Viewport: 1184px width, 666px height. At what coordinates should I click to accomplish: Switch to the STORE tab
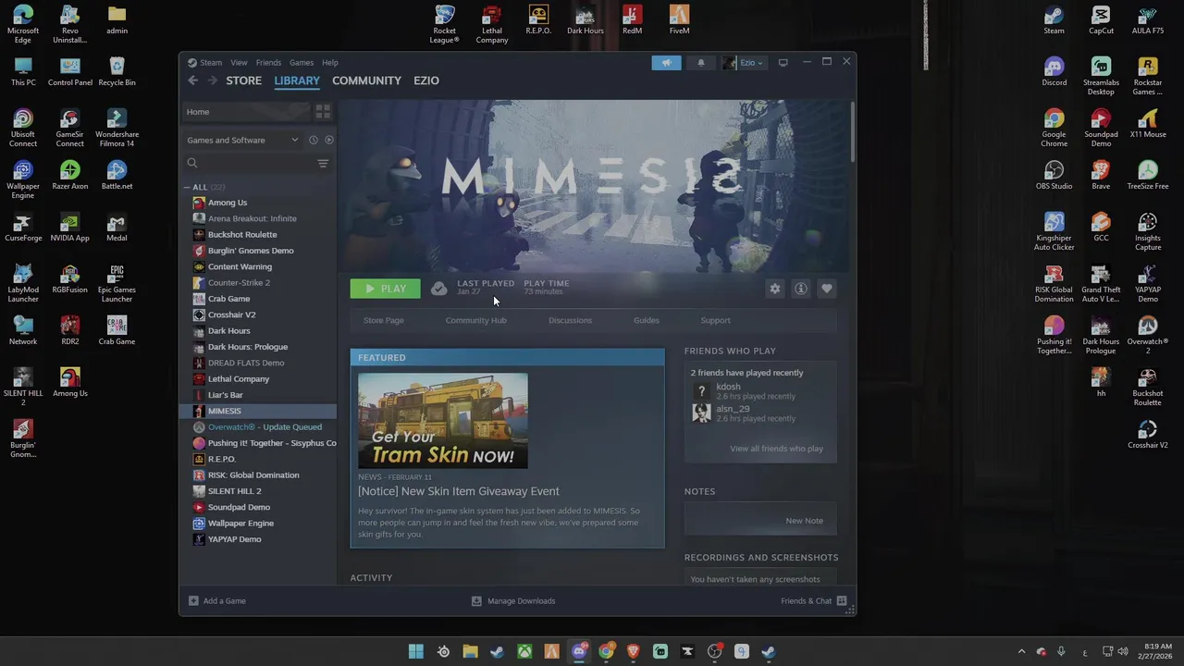pyautogui.click(x=244, y=80)
